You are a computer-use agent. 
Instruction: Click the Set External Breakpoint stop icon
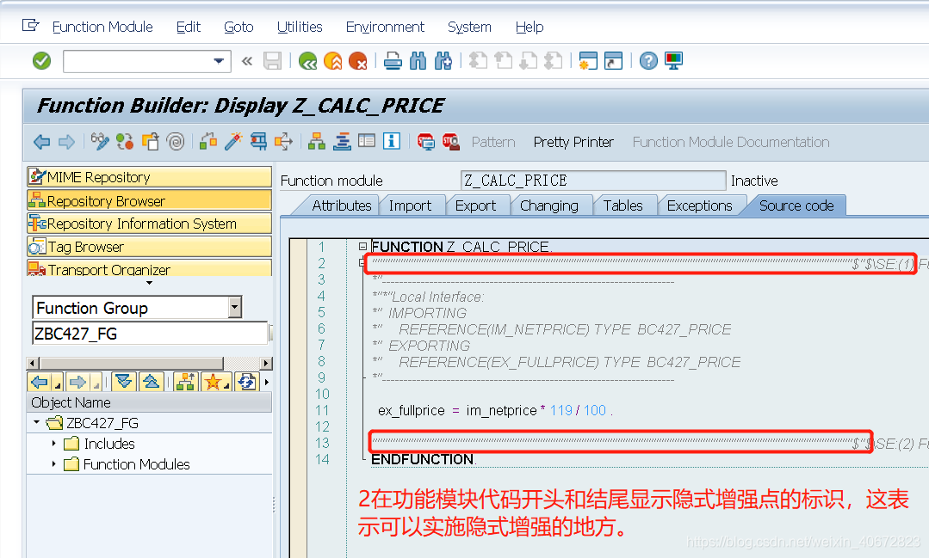point(451,141)
